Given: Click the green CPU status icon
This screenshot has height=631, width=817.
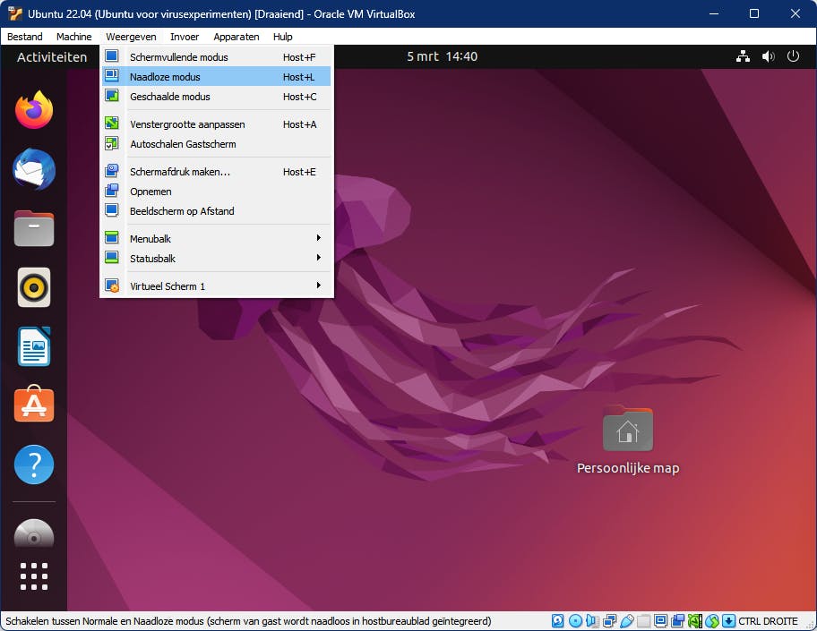Looking at the screenshot, I should [695, 620].
